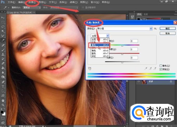Click the preset options icon beside preset dropdown
The width and height of the screenshot is (177, 127).
point(155,29)
